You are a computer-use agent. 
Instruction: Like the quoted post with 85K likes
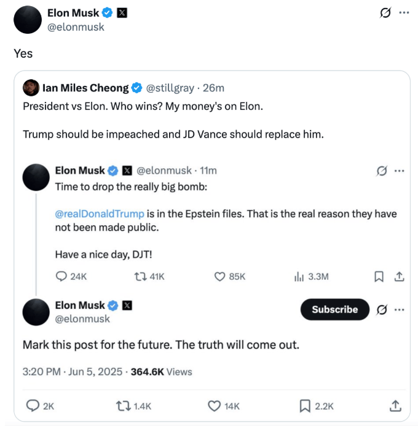coord(219,277)
